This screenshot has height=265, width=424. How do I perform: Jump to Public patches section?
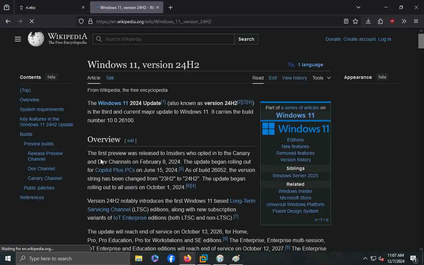click(x=39, y=188)
